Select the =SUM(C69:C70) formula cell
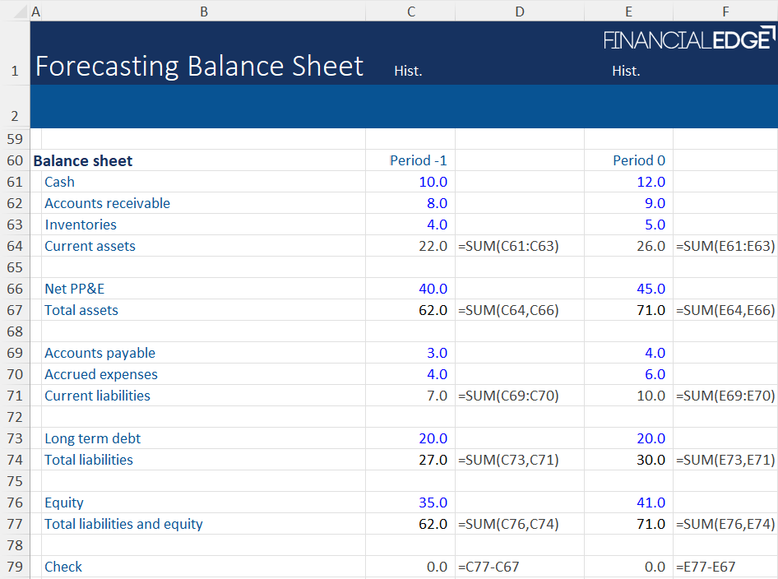Image resolution: width=778 pixels, height=579 pixels. pos(508,396)
